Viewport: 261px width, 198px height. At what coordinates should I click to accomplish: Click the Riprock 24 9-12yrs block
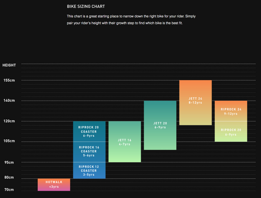click(231, 111)
